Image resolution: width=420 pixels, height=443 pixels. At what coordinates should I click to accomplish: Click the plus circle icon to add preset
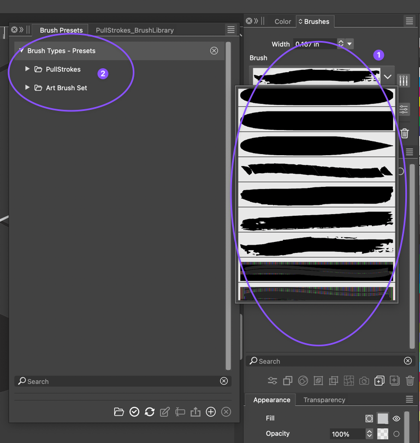(x=211, y=412)
